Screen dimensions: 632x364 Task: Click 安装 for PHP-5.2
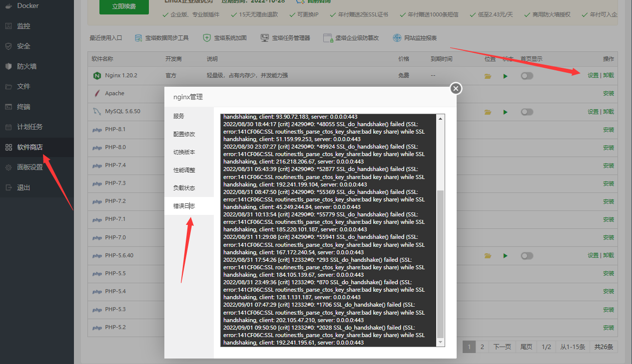pos(609,328)
